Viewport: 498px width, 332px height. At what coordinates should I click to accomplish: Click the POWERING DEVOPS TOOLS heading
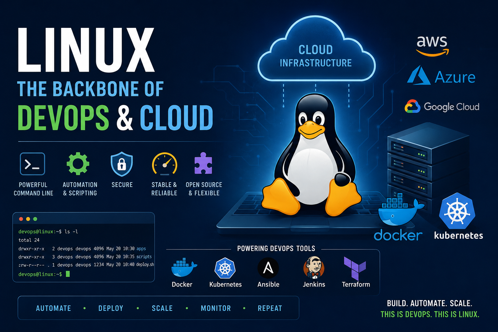click(276, 249)
